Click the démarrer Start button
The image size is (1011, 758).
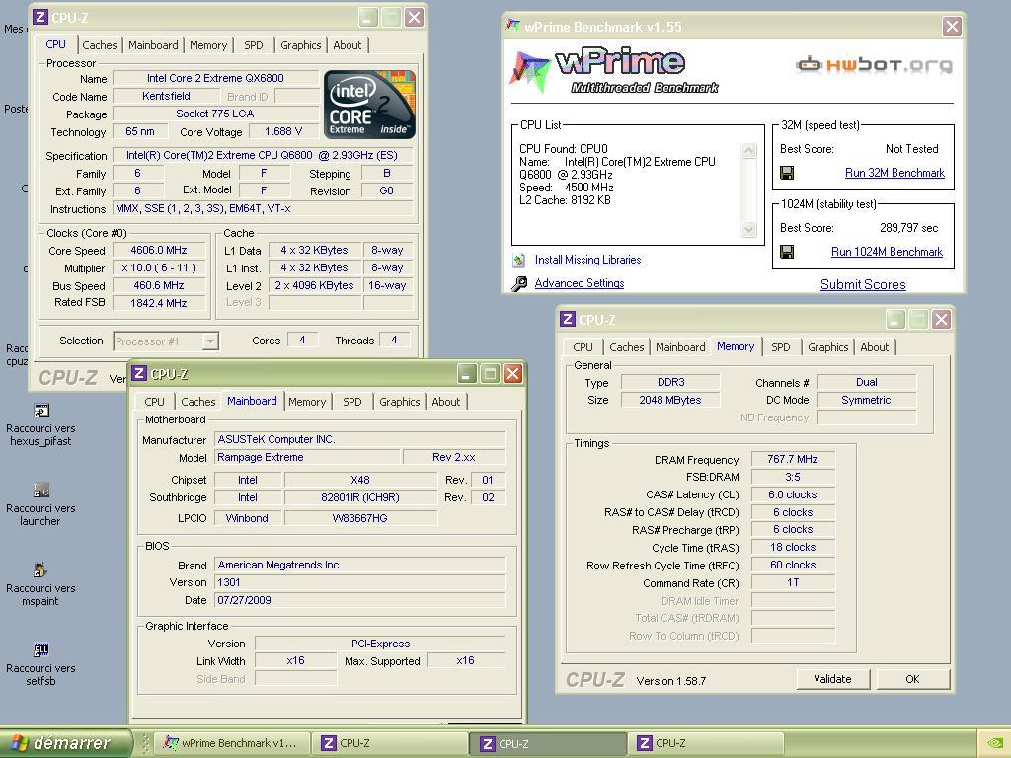coord(66,743)
